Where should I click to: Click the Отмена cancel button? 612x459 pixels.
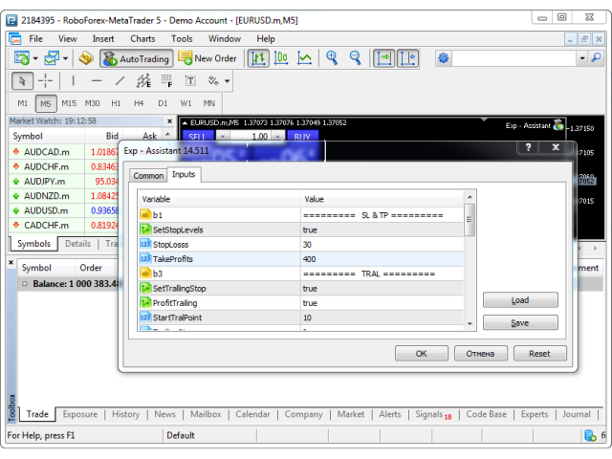pyautogui.click(x=480, y=354)
